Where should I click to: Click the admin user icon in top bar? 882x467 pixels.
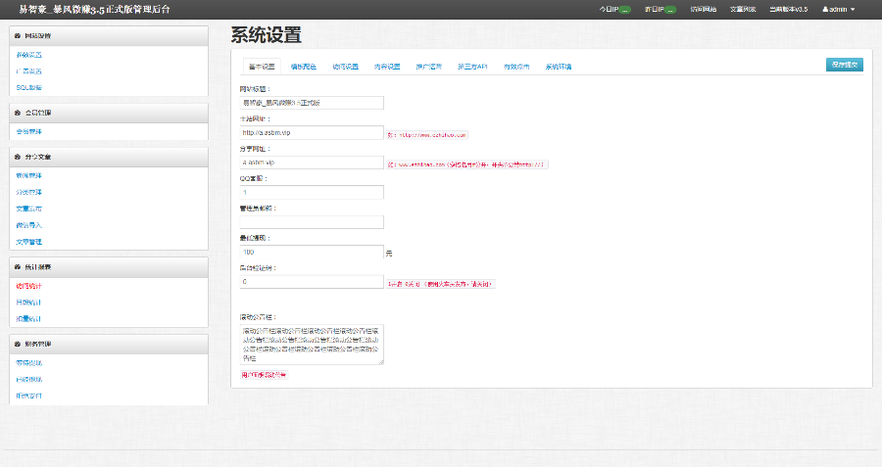[x=825, y=9]
